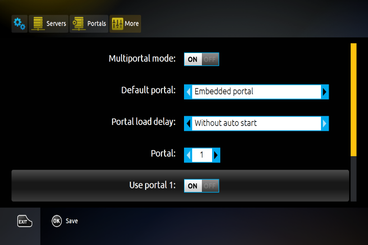The height and width of the screenshot is (245, 368).
Task: Decrease the Portal number with left arrow
Action: [188, 155]
